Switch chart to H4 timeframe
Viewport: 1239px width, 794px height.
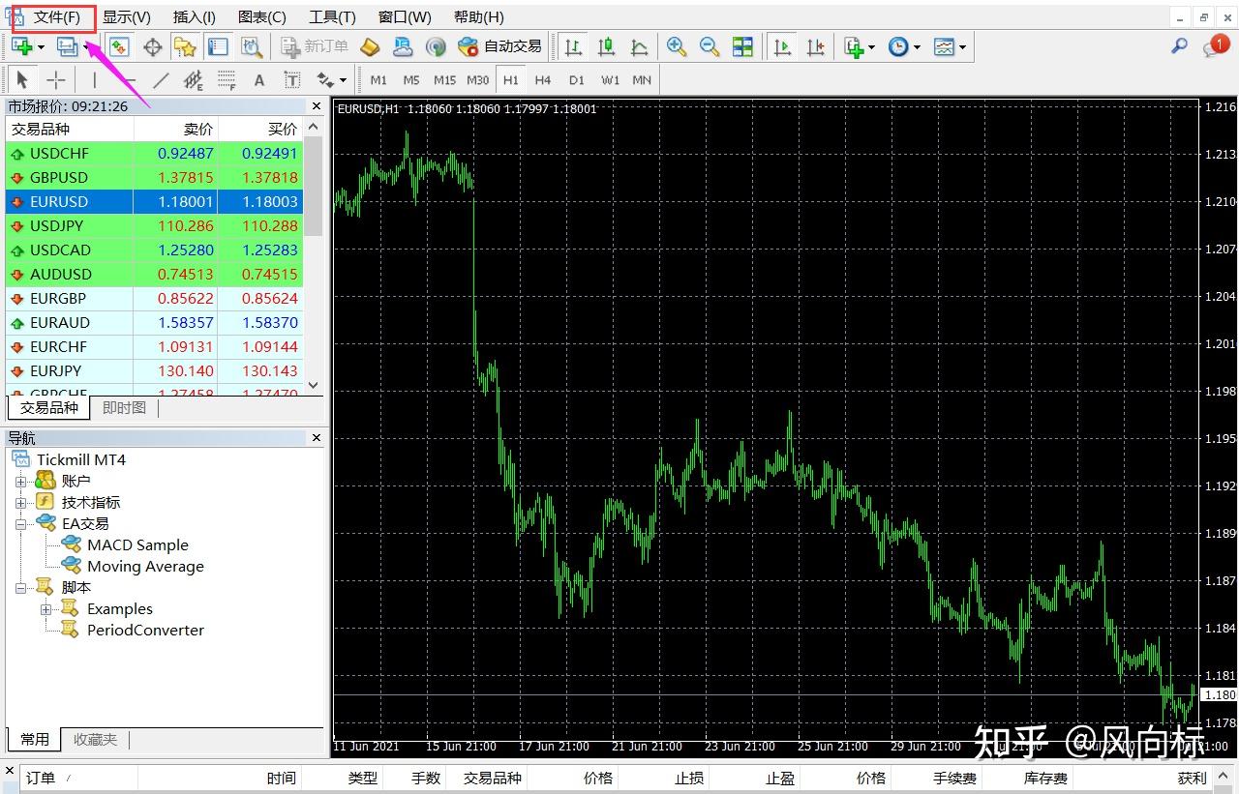543,80
